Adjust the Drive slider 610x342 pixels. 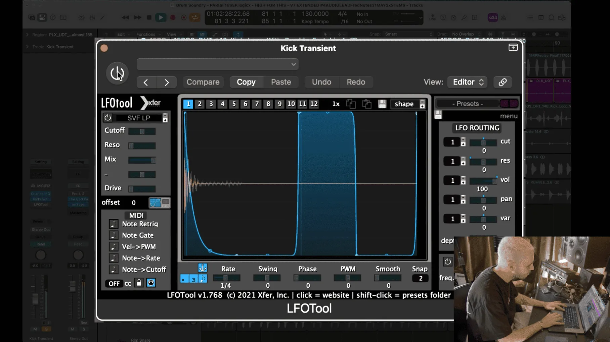[x=142, y=189]
